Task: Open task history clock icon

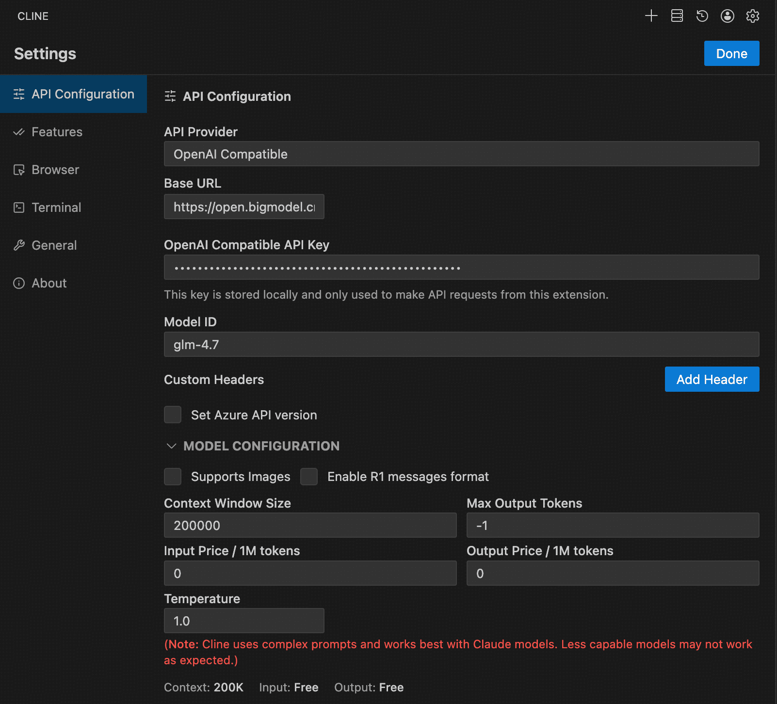Action: [702, 16]
